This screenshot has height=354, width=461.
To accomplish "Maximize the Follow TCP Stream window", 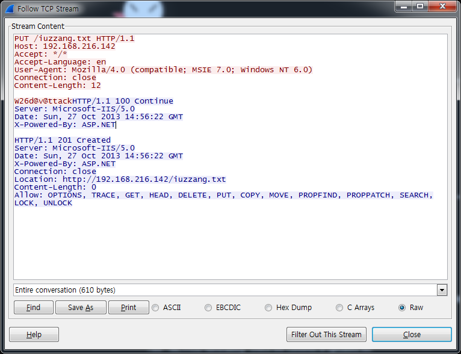I will pyautogui.click(x=420, y=7).
